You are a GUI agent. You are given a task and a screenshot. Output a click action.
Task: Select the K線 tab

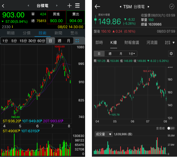114,42
